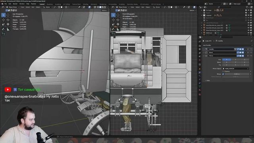Activate Rotate tool in left viewport
The height and width of the screenshot is (143, 254).
point(8,20)
